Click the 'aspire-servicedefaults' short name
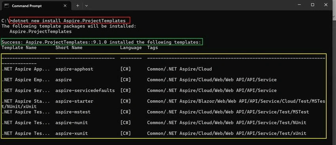 point(85,90)
